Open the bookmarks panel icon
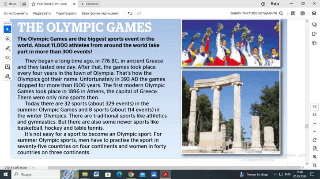320x179 pixels. 314,34
